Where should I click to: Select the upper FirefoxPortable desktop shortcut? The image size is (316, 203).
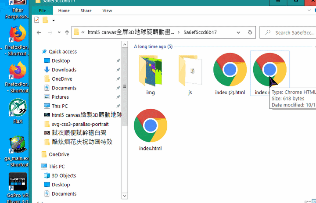coord(17,40)
